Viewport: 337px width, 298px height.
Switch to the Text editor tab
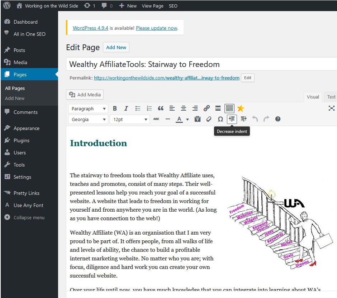click(x=331, y=97)
